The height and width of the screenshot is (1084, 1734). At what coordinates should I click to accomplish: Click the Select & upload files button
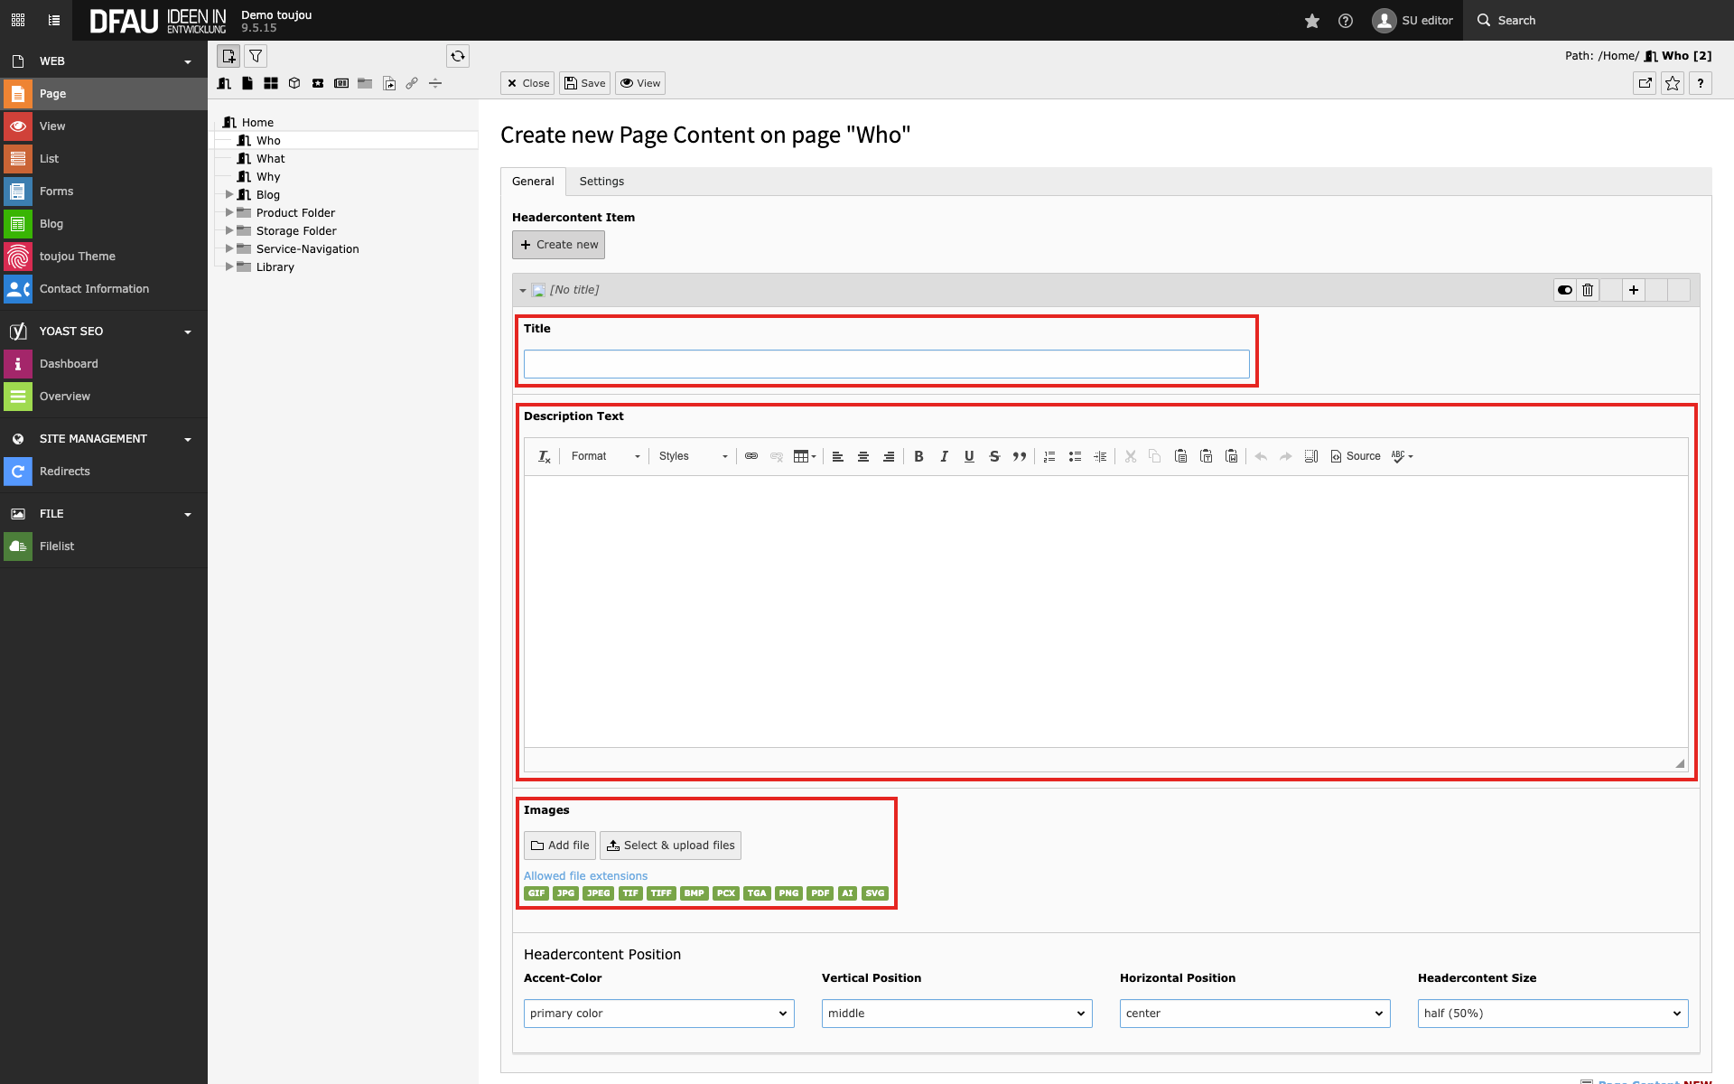pyautogui.click(x=670, y=845)
